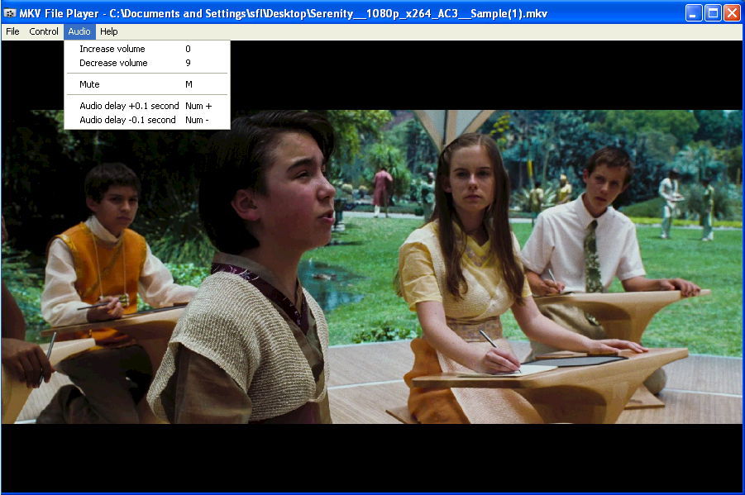Add 0.1 second of audio delay

coord(124,106)
